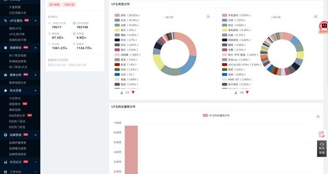Image resolution: width=328 pixels, height=174 pixels.
Task: Collapse the UP主查找 sidebar section
Action: click(x=36, y=21)
